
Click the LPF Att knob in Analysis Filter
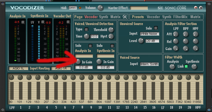(176, 34)
